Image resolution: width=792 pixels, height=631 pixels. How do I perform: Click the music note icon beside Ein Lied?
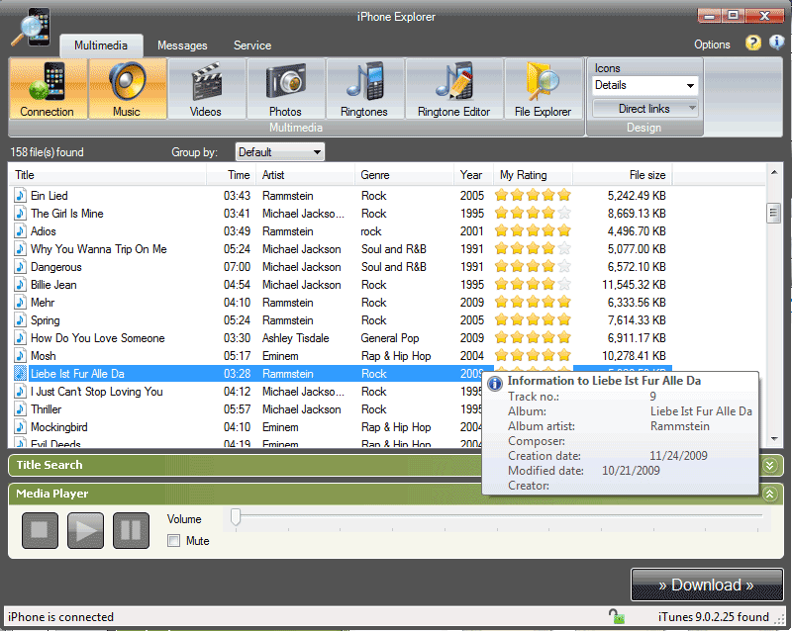[20, 196]
